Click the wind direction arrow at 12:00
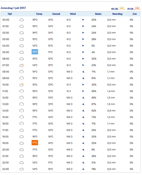 point(83,98)
